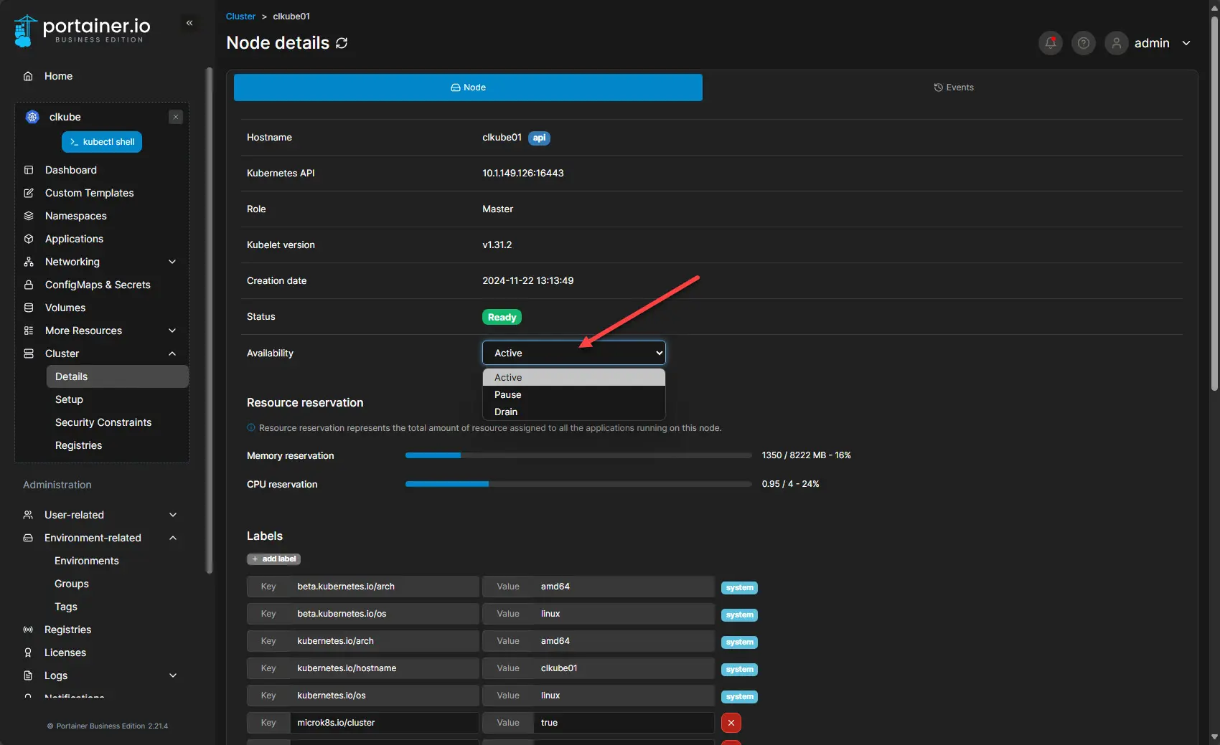Close the clkube environment with X icon
1220x745 pixels.
point(176,117)
